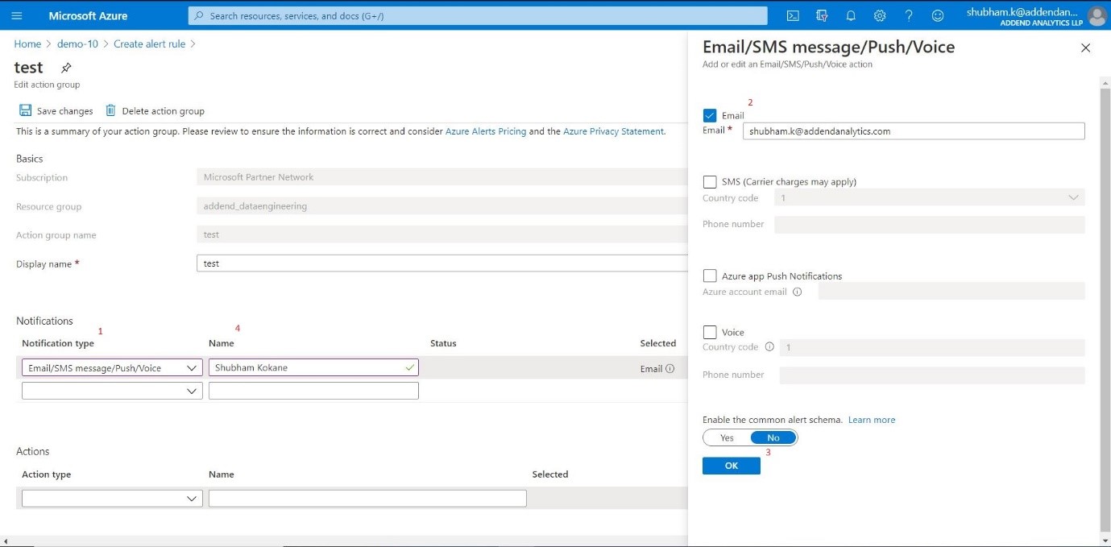Open Cloud Shell from the top bar
The width and height of the screenshot is (1111, 547).
pos(792,15)
